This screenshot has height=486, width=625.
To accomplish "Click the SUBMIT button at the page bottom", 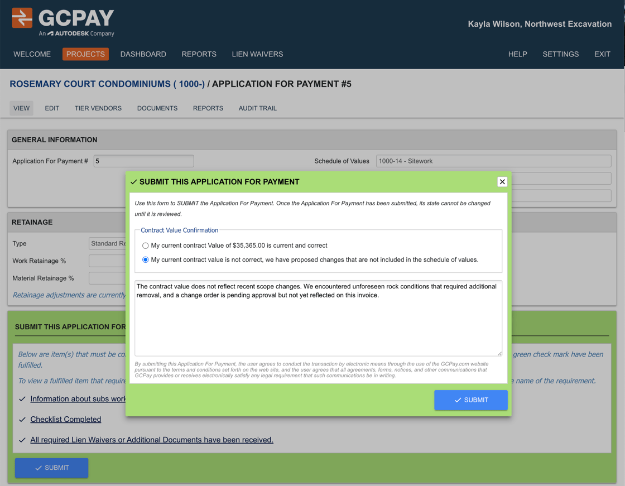I will coord(51,468).
